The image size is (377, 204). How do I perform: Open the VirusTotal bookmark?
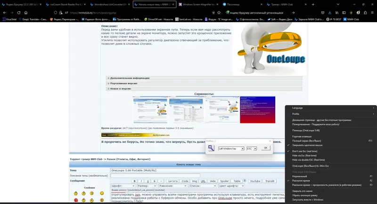(9, 19)
